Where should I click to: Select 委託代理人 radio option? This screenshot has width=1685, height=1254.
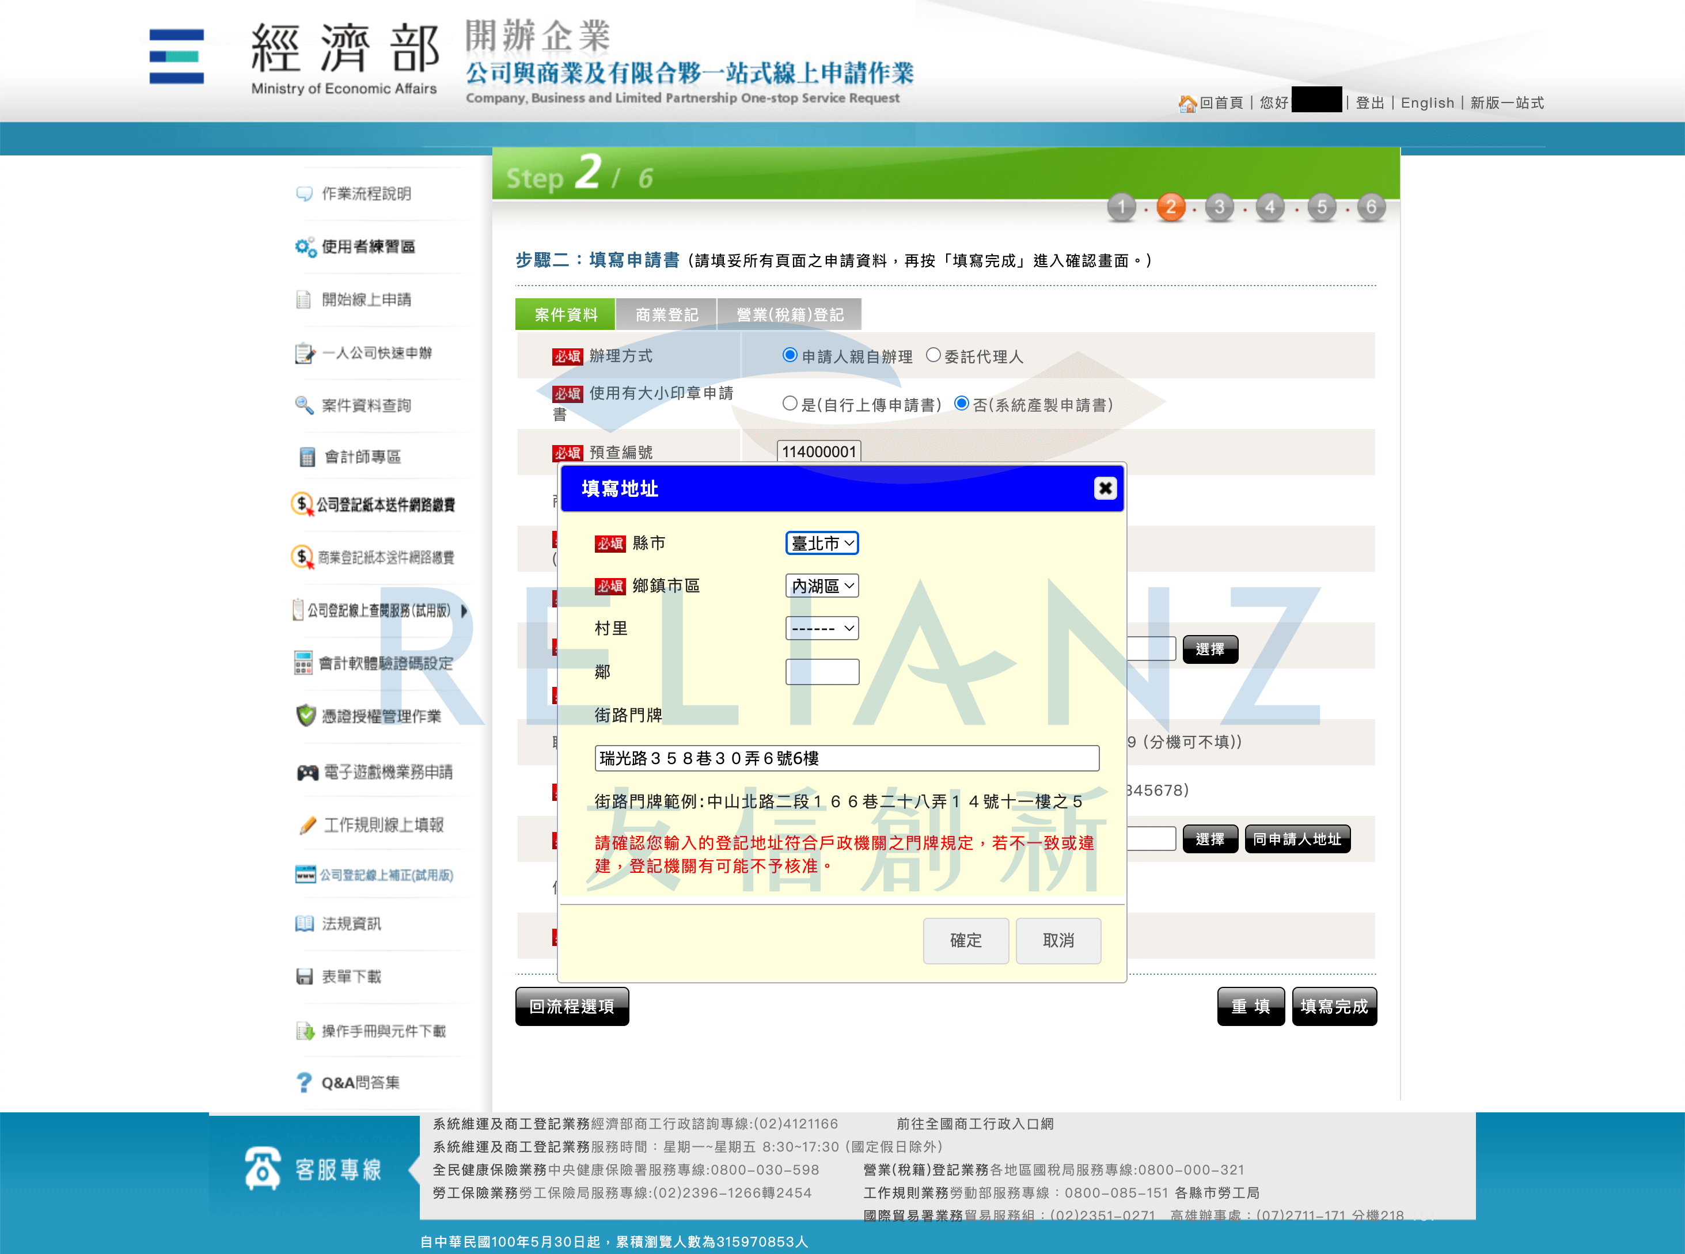click(933, 355)
